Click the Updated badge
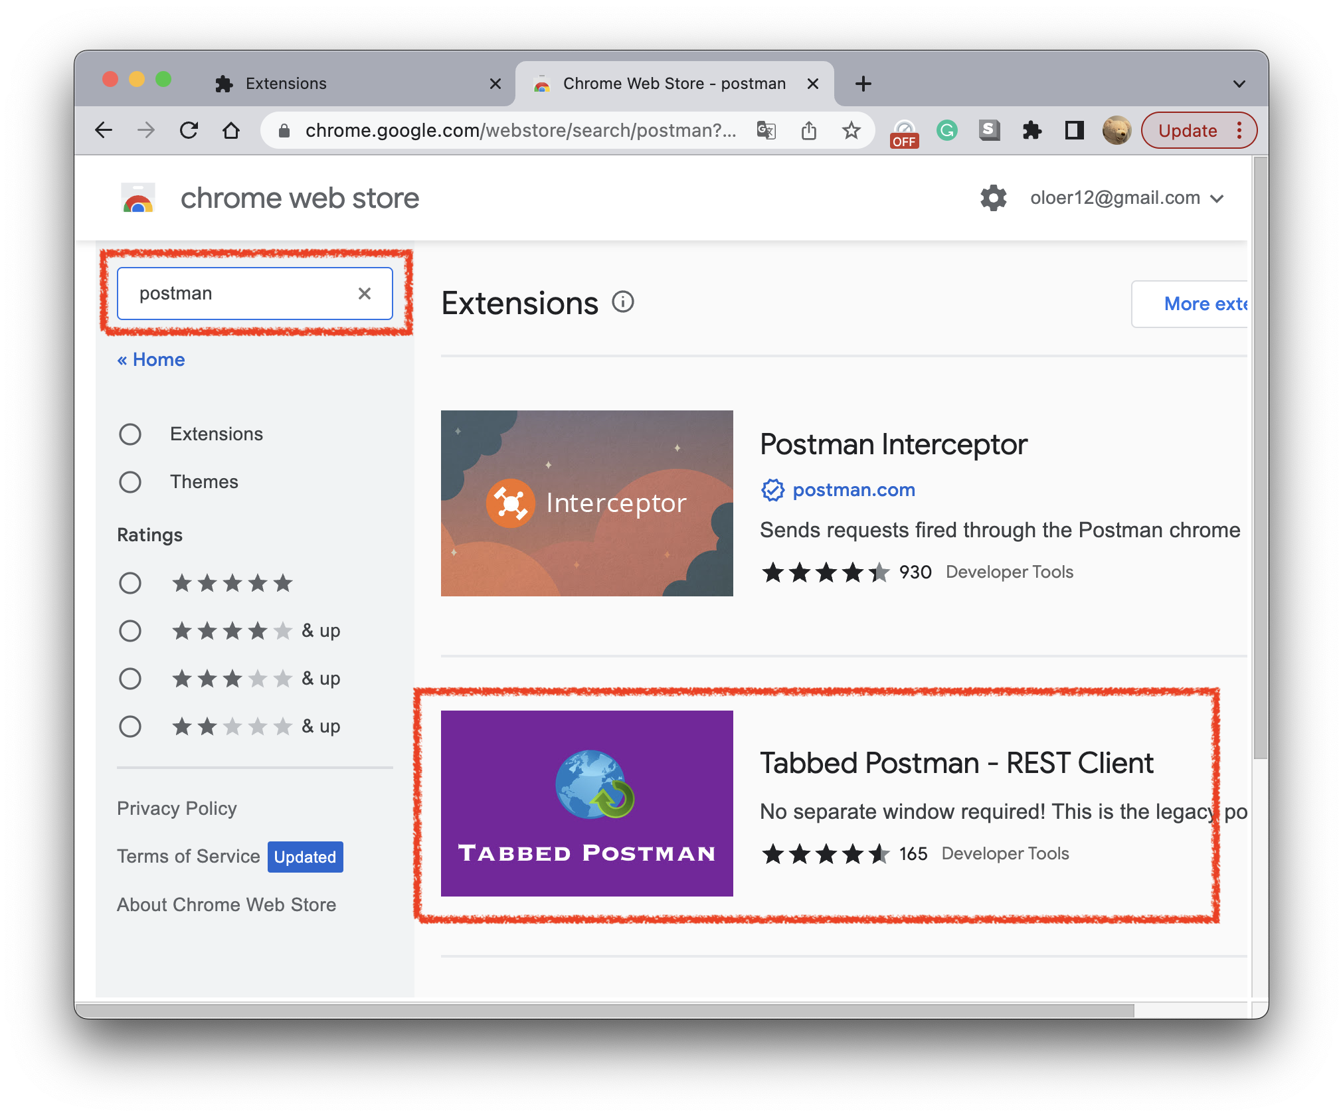Screen dimensions: 1343x1117 coord(306,857)
